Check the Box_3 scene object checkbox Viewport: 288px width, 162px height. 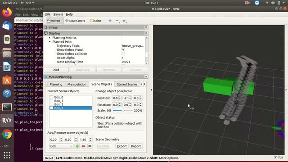(52, 108)
